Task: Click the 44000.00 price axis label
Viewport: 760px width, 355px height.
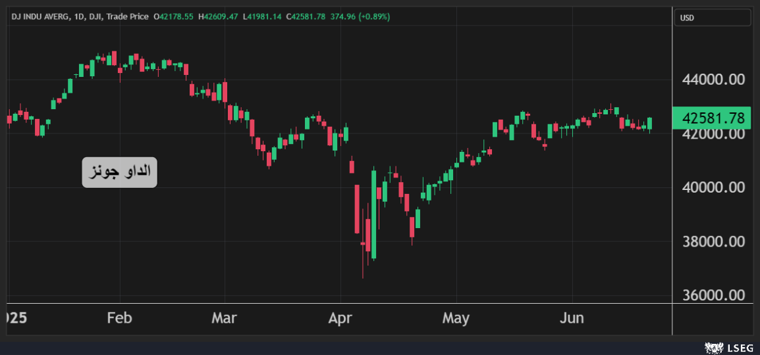Action: click(x=714, y=80)
